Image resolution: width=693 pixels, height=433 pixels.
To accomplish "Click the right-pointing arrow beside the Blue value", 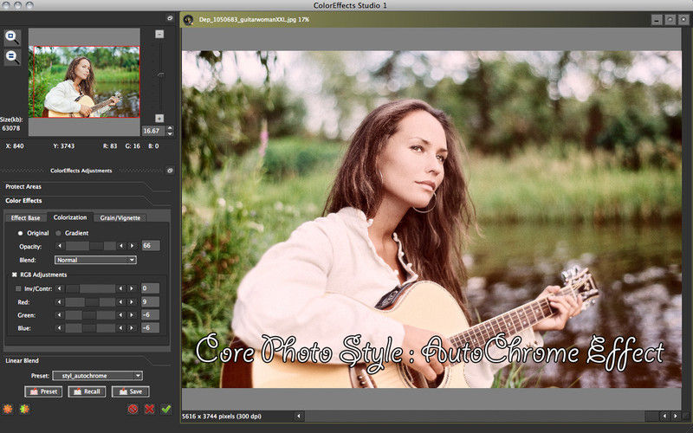I will [132, 328].
